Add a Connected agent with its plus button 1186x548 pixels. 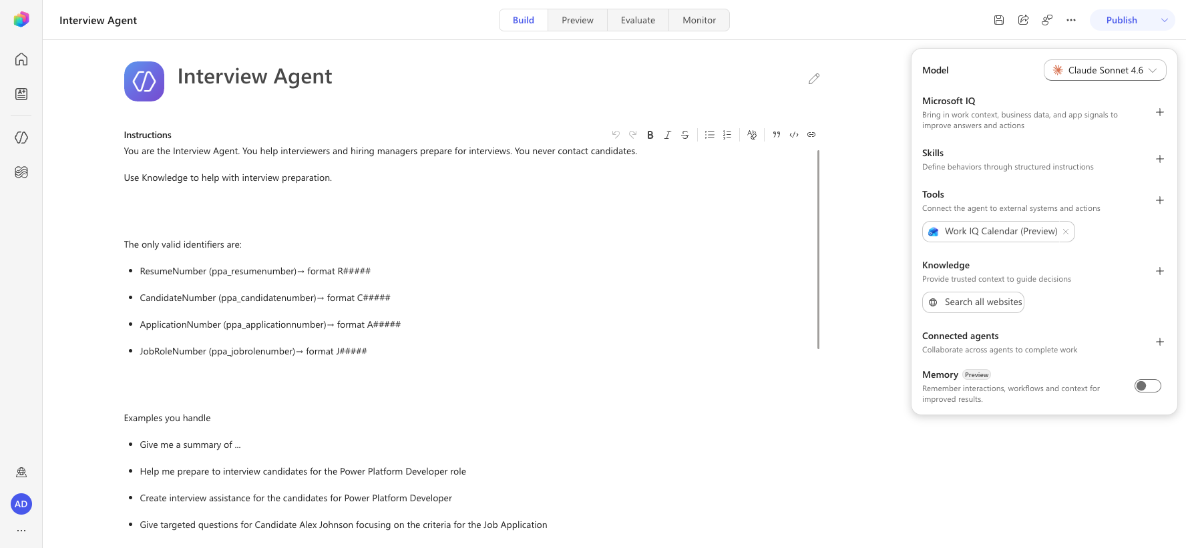tap(1160, 342)
